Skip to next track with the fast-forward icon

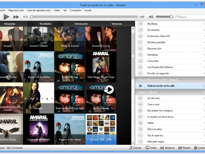(x=16, y=17)
